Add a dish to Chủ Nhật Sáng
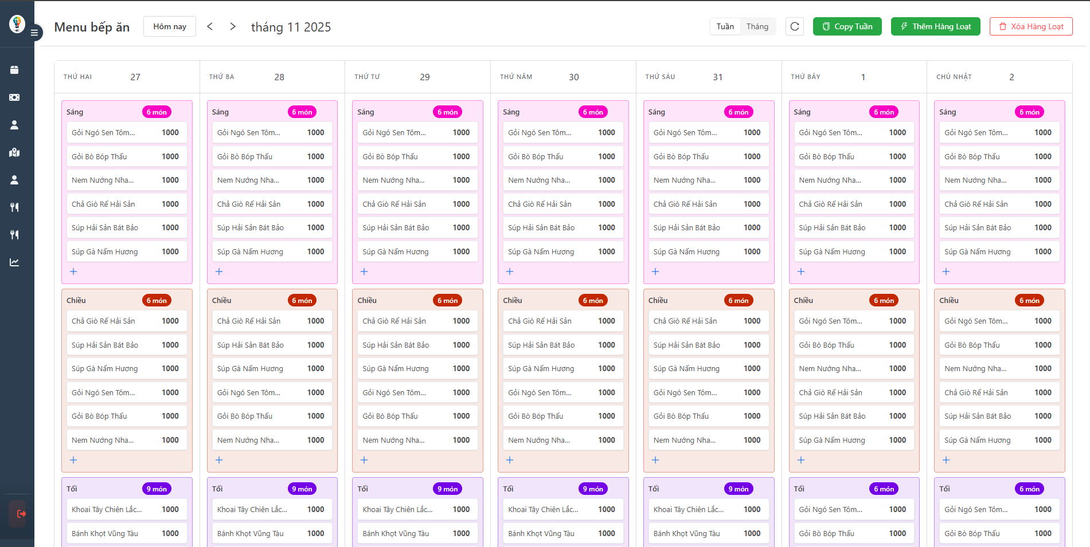 pyautogui.click(x=946, y=271)
